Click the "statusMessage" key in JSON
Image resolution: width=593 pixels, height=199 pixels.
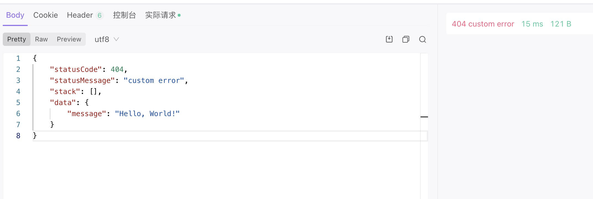(x=82, y=80)
